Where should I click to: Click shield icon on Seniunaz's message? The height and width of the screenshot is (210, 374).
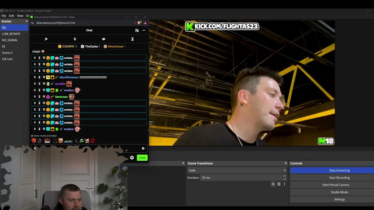point(44,97)
